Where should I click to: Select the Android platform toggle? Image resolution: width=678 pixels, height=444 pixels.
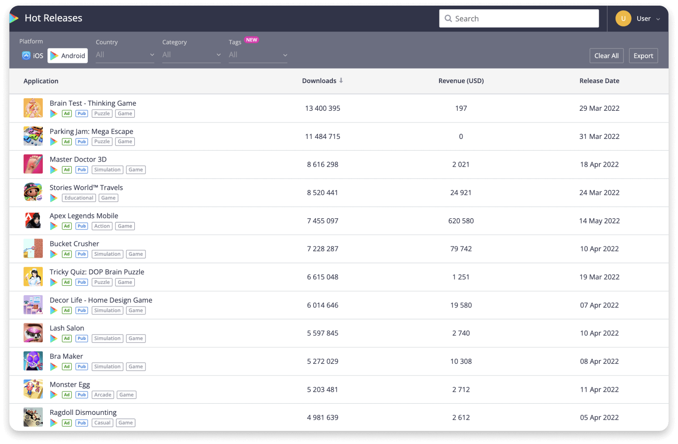(x=68, y=55)
